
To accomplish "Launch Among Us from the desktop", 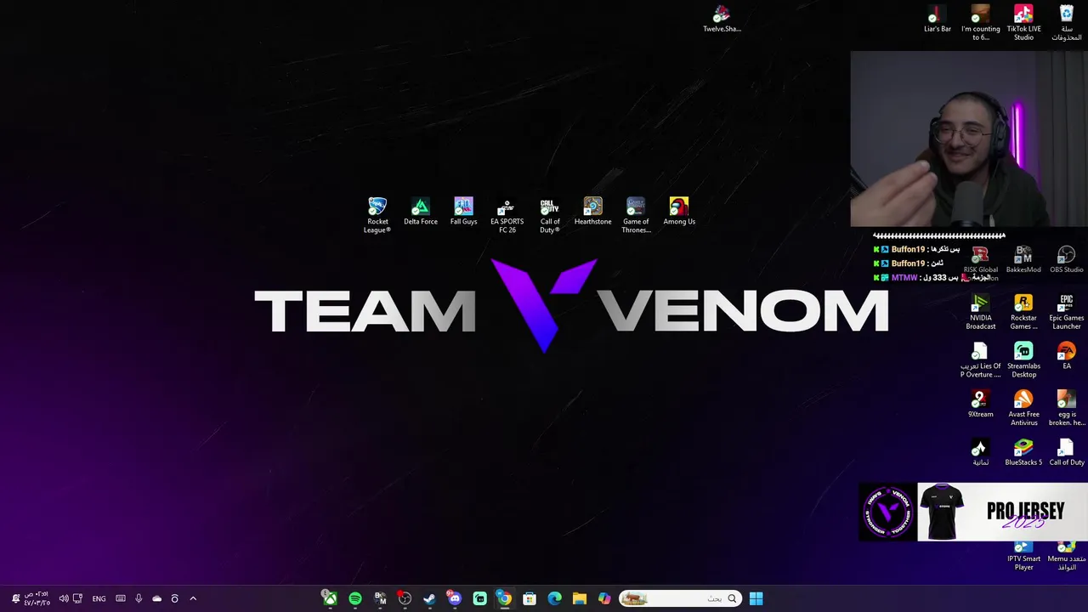I will coord(679,212).
